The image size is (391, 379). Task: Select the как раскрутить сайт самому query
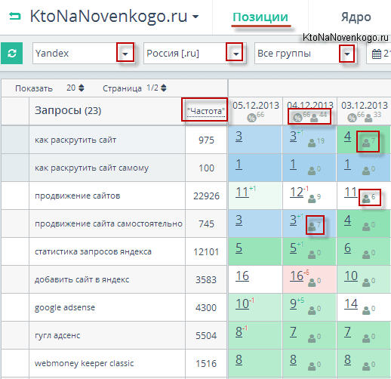coord(92,168)
